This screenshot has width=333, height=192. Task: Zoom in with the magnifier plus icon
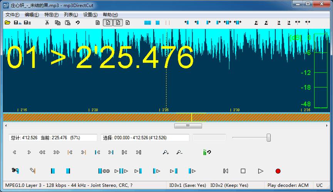(x=166, y=152)
